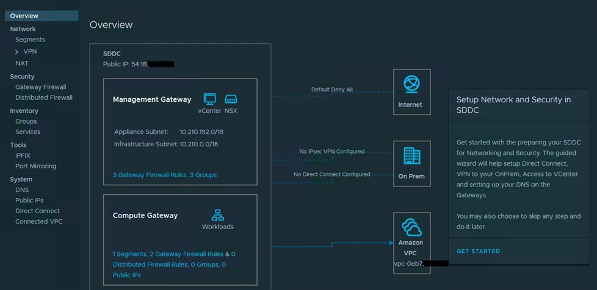Click the Tools section heading
Viewport: 597px width, 290px height.
(x=18, y=145)
